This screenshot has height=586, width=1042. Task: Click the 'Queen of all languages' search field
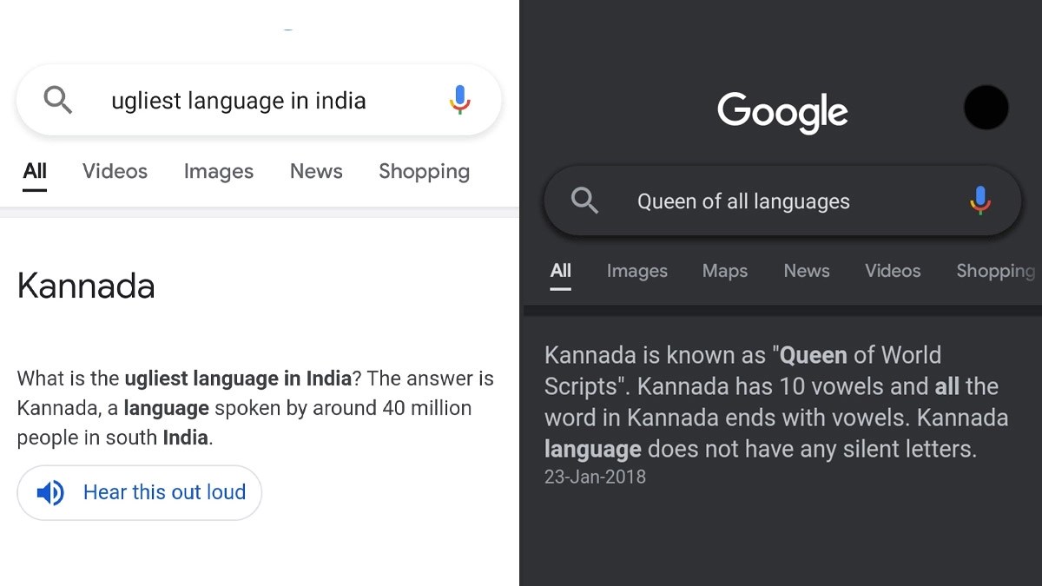coord(743,201)
